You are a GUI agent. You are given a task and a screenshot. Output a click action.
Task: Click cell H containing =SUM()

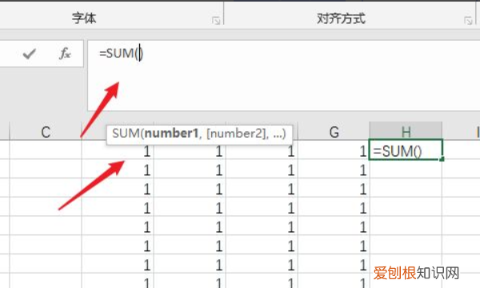pyautogui.click(x=406, y=150)
